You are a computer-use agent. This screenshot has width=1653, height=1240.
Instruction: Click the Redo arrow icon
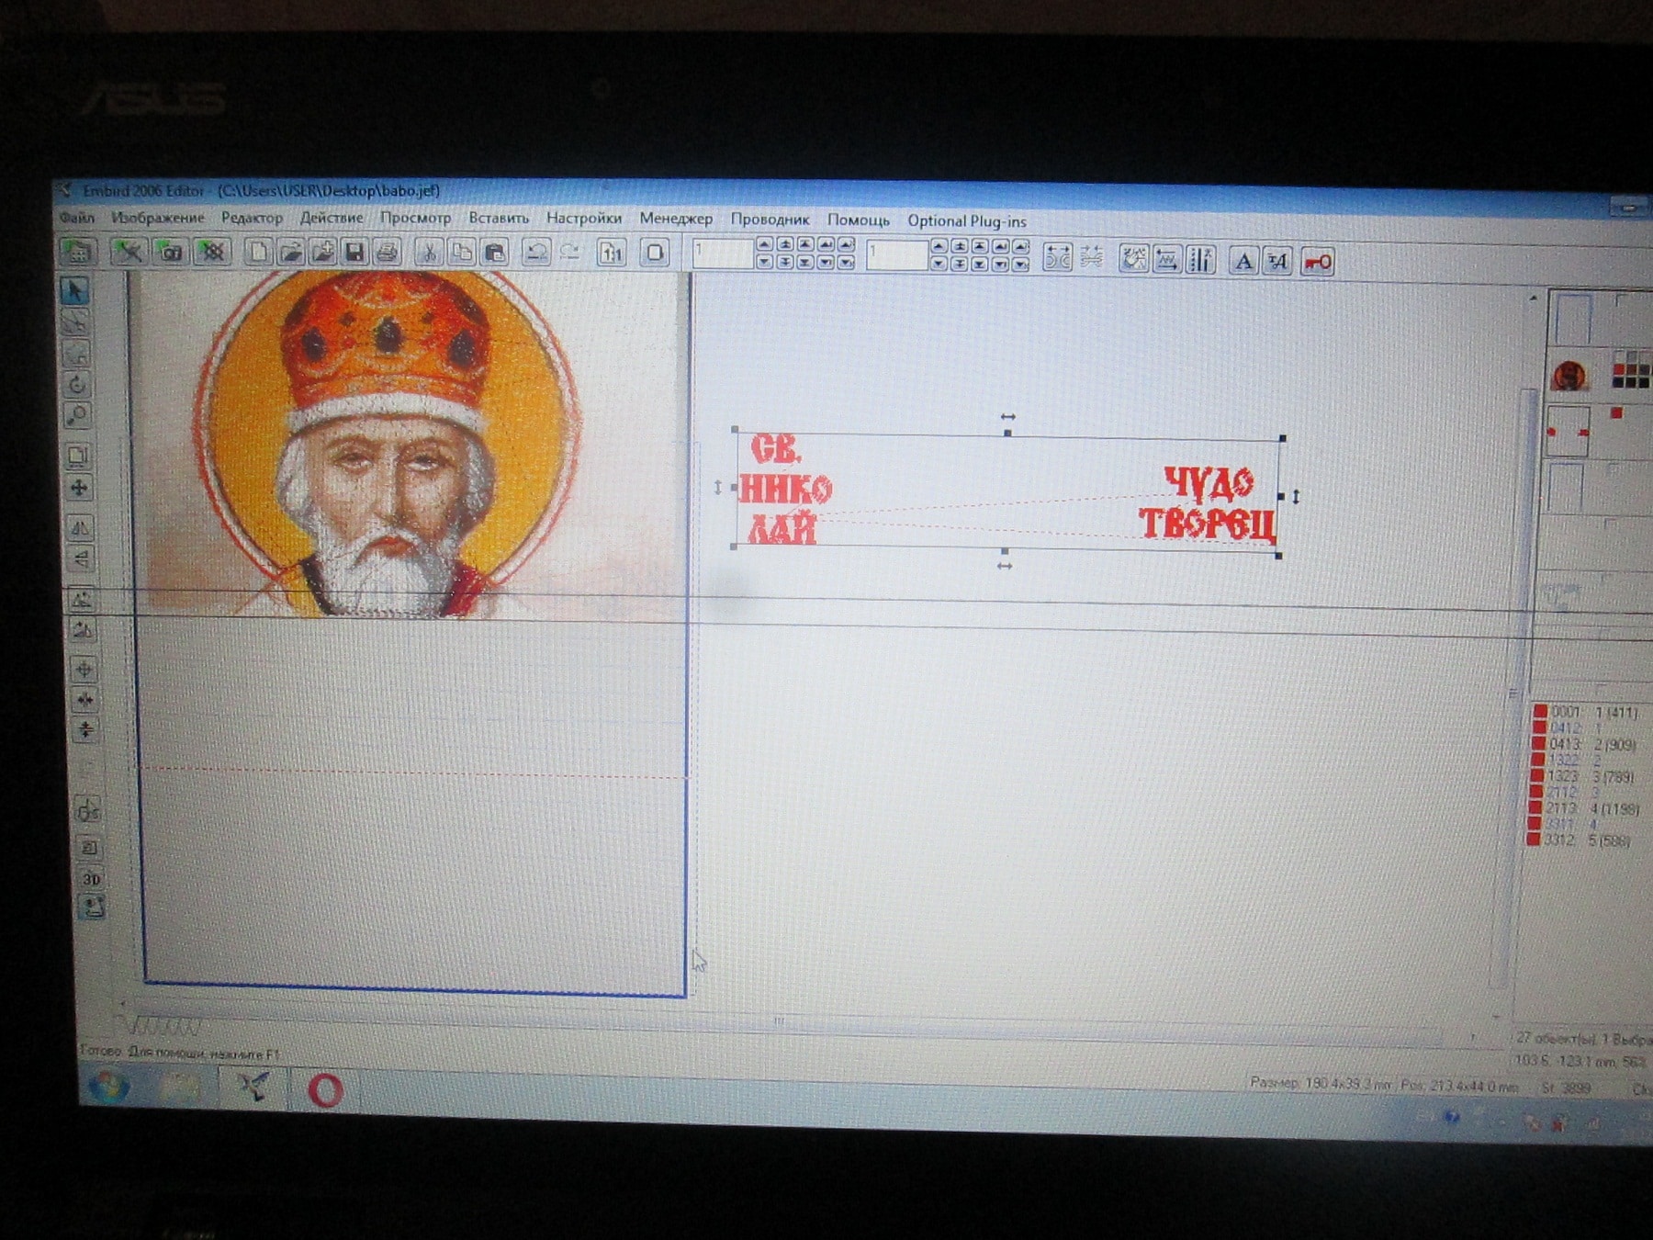coord(569,253)
